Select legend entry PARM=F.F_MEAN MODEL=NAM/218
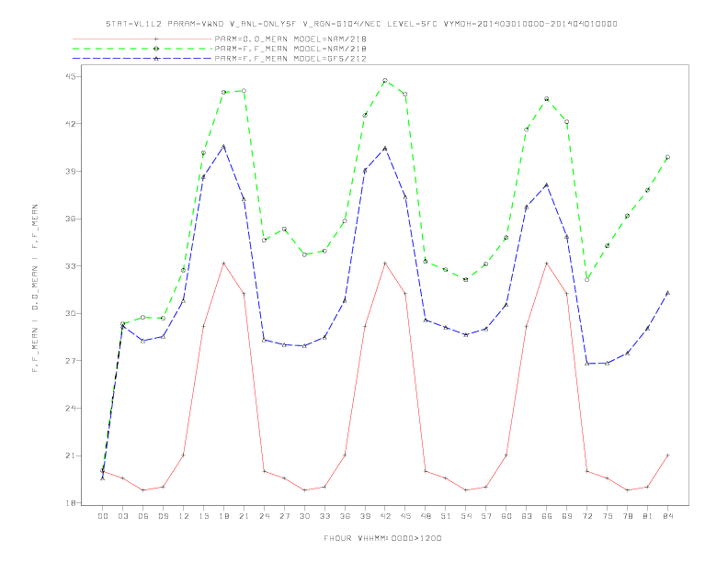 [x=290, y=49]
